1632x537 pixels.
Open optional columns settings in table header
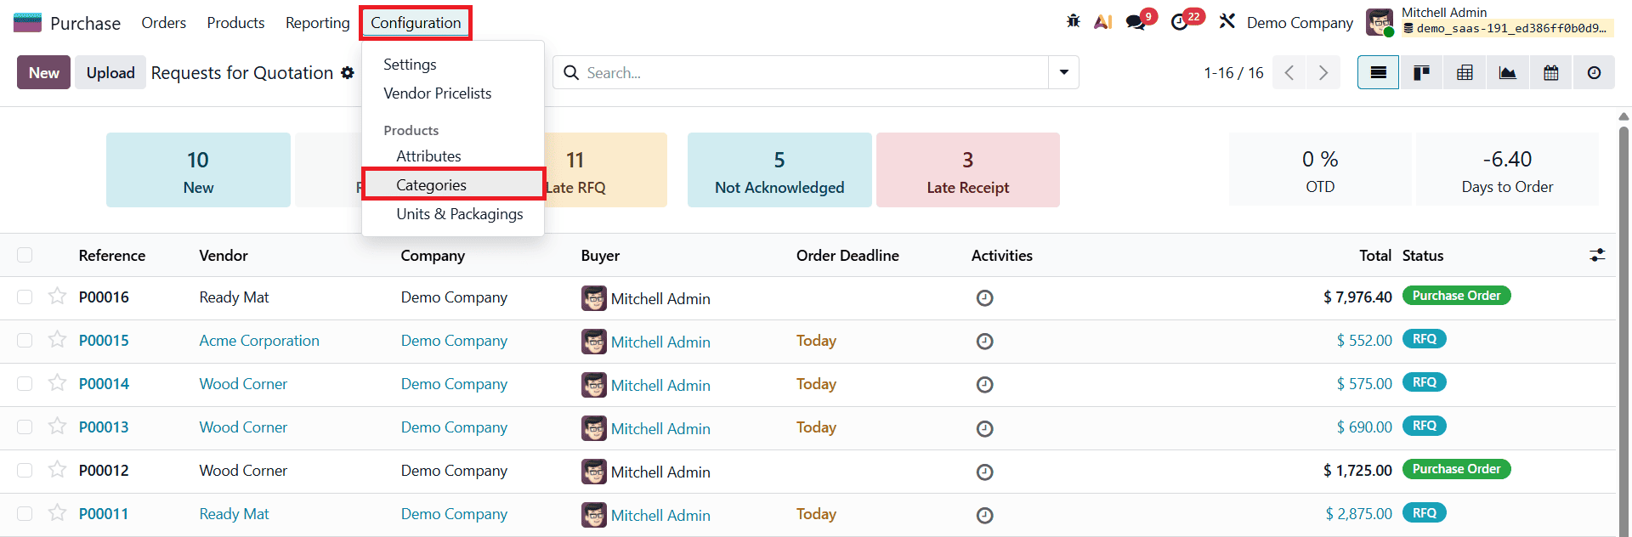click(1597, 255)
